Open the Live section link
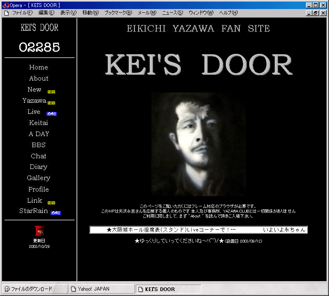This screenshot has height=296, width=329. click(x=34, y=112)
